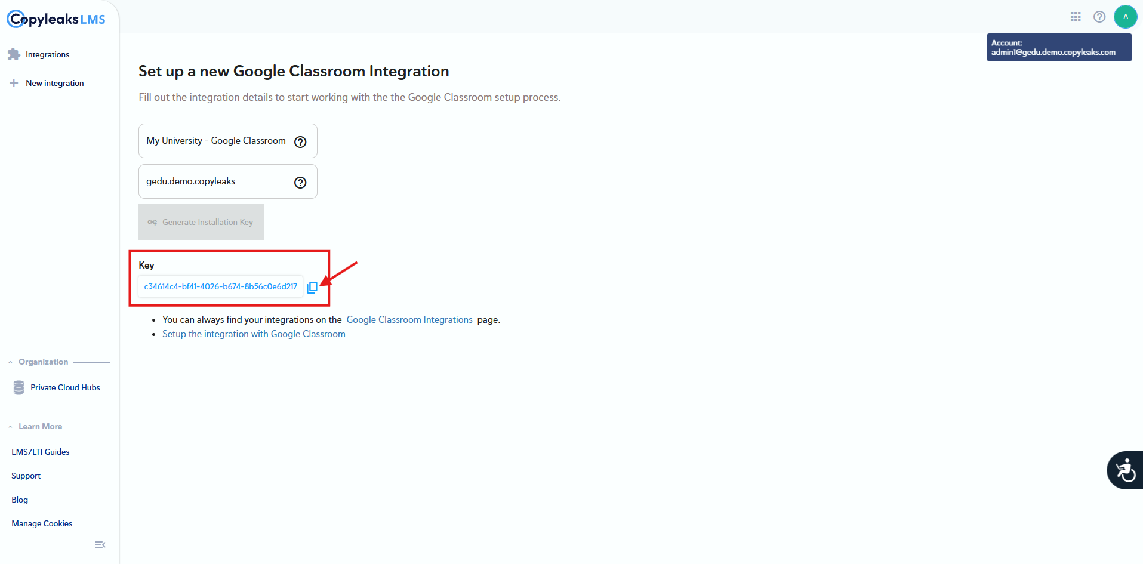Go to Integrations in sidebar
Screen dimensions: 1143x564
click(x=48, y=54)
